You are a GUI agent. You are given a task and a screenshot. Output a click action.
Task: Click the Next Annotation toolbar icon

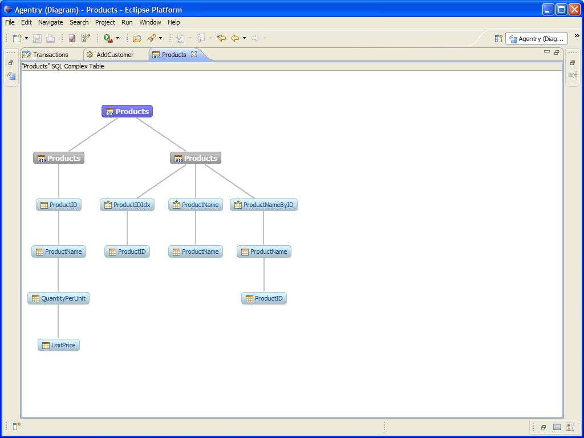coord(181,38)
